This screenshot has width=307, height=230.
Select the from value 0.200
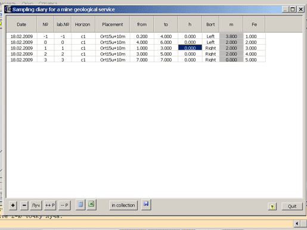point(142,36)
